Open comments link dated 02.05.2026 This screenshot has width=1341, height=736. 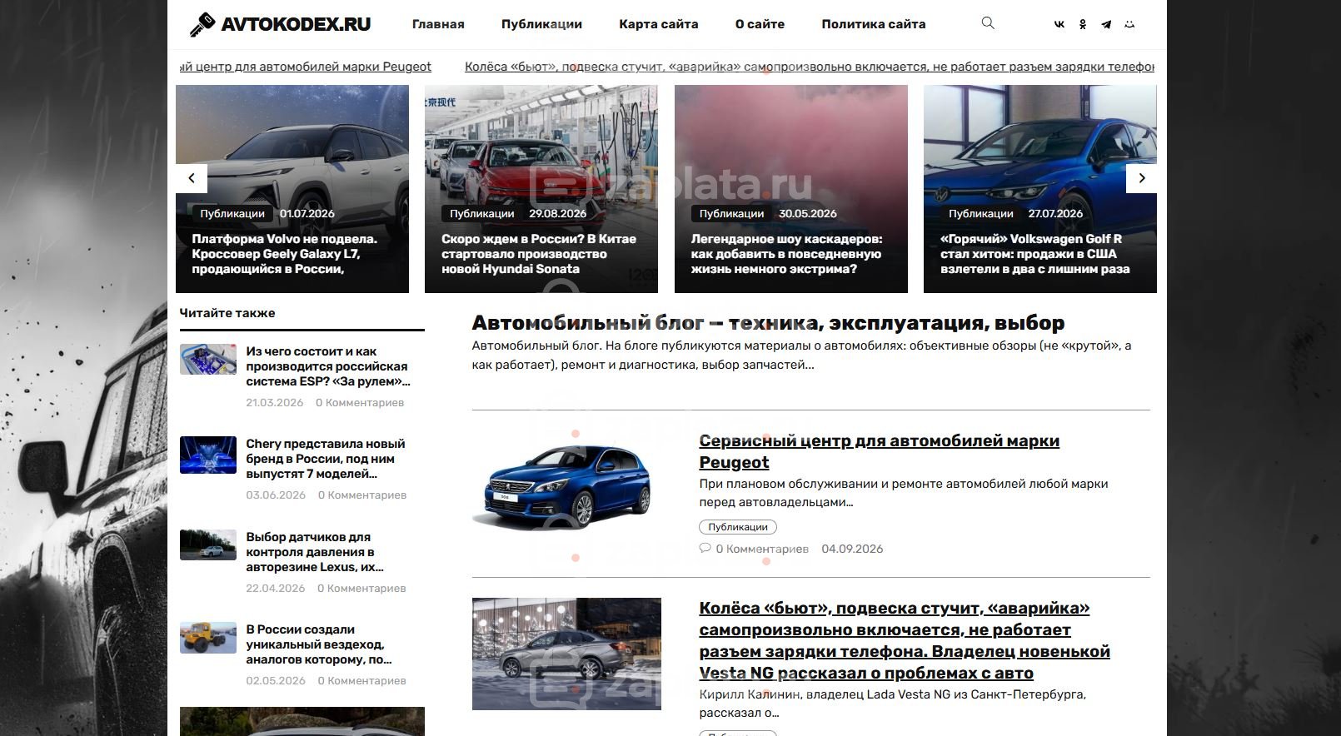(x=361, y=680)
